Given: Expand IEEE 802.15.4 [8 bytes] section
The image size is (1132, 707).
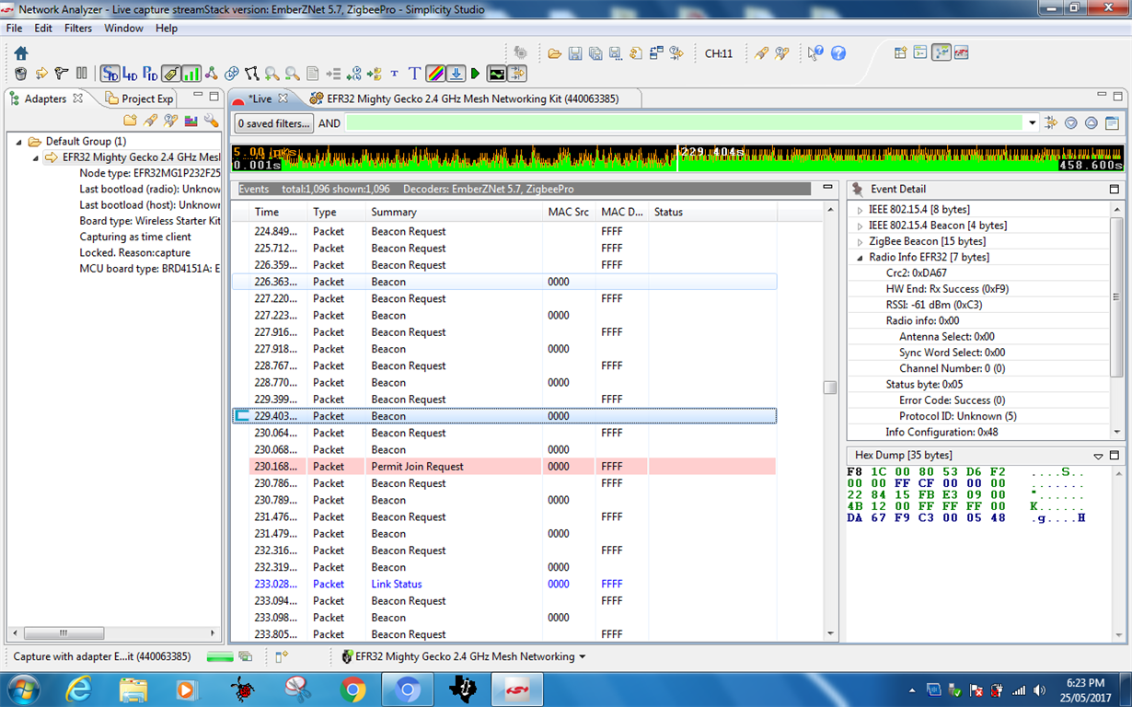Looking at the screenshot, I should tap(861, 210).
